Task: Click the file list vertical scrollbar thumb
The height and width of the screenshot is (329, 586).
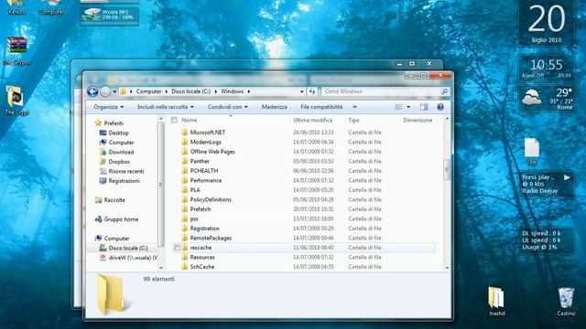Action: 447,170
